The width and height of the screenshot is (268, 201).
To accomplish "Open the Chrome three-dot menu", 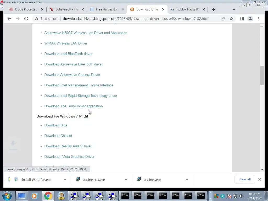I will point(259,19).
